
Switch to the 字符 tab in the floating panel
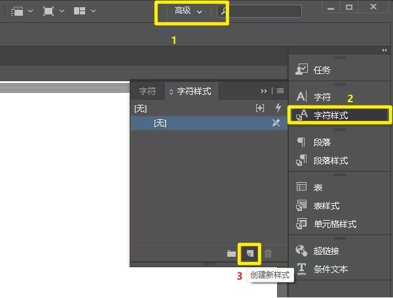tap(147, 91)
